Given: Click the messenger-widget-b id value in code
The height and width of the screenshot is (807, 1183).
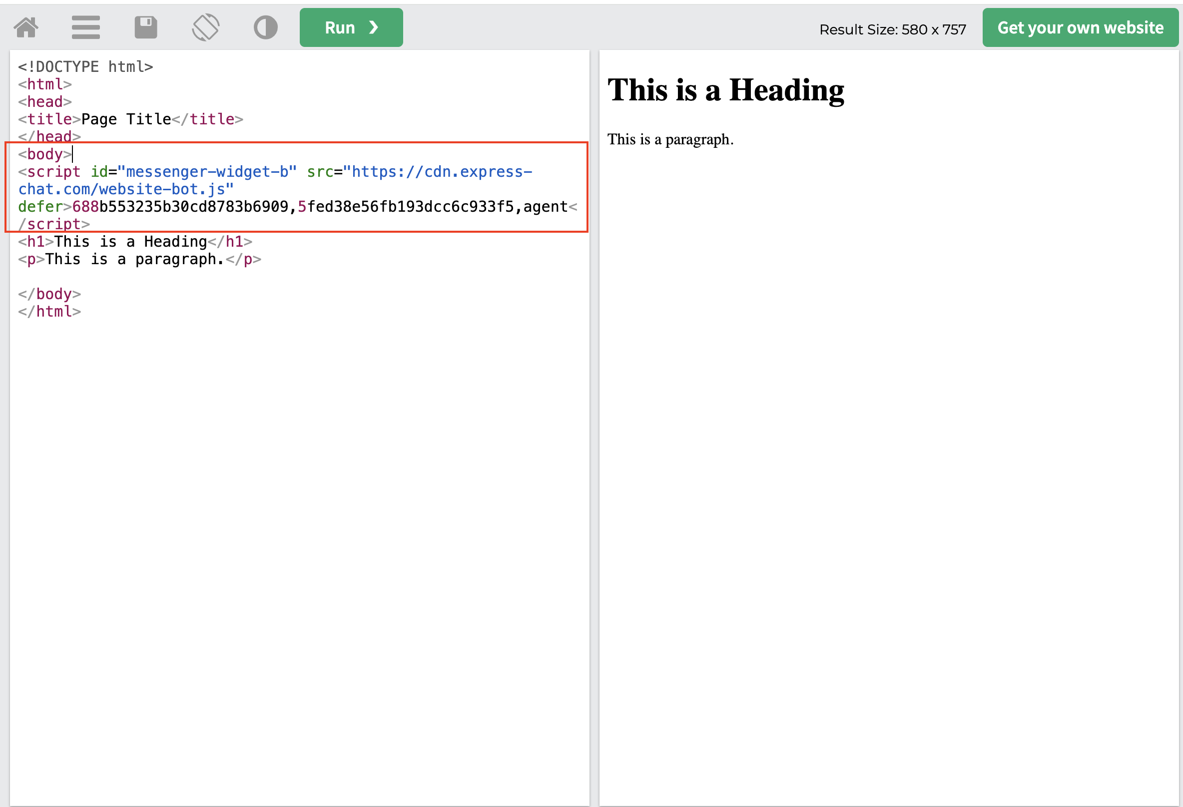Looking at the screenshot, I should coord(206,172).
